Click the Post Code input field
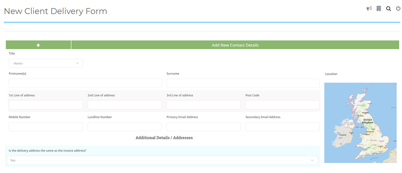This screenshot has width=402, height=173. [x=282, y=105]
